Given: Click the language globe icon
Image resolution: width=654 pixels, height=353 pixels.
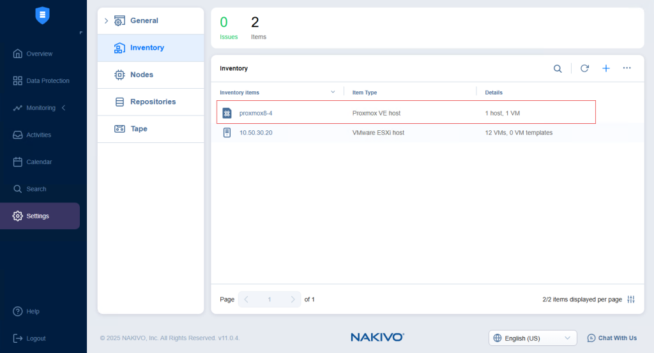Looking at the screenshot, I should 497,338.
